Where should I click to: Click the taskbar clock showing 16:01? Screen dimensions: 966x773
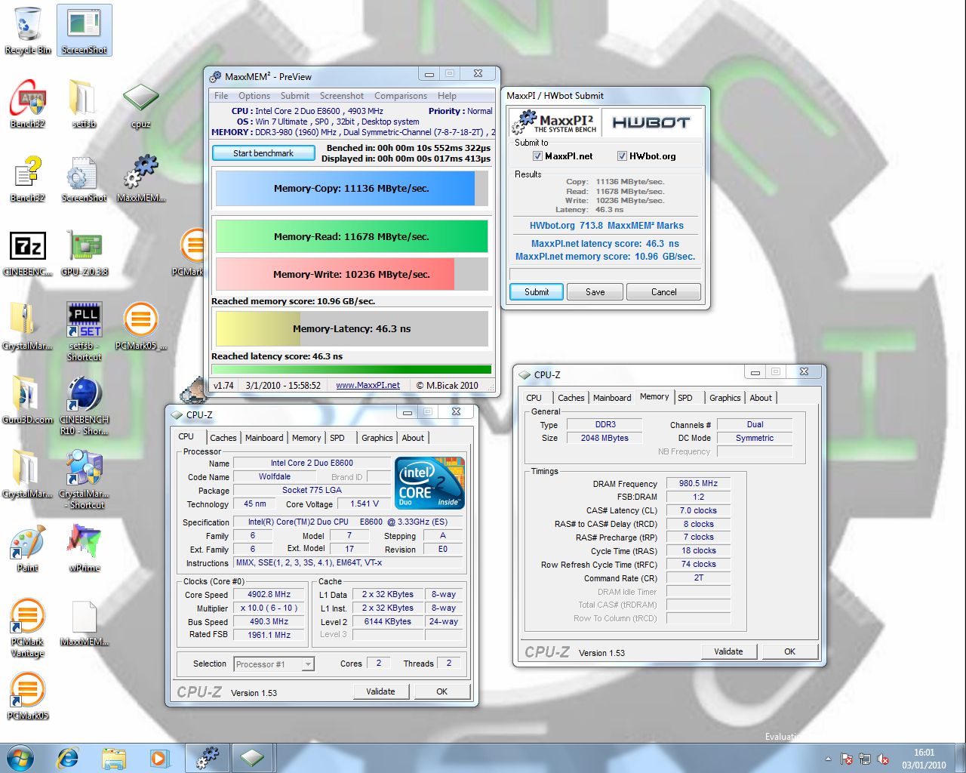click(924, 759)
